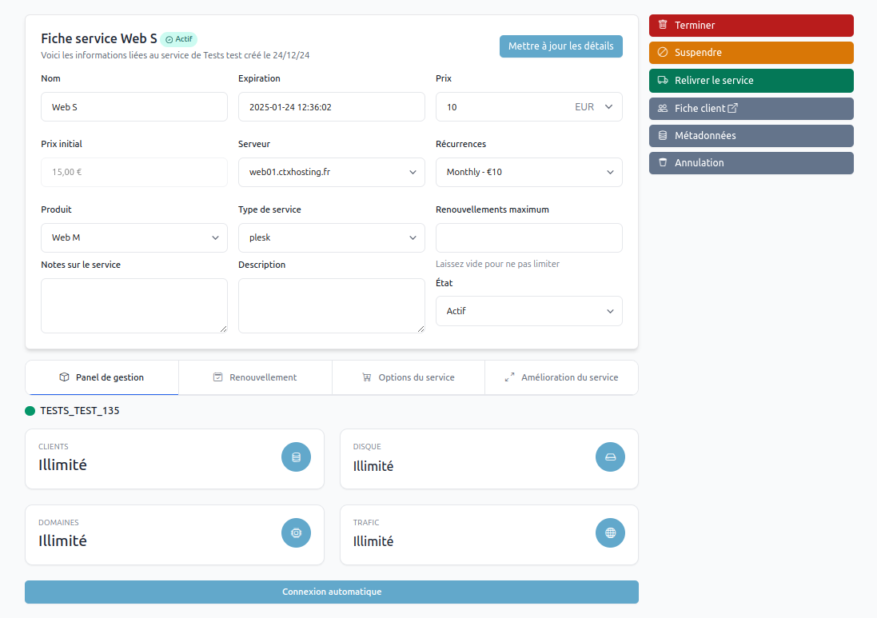
Task: Click the truck icon on Relivrer le service
Action: pos(662,81)
